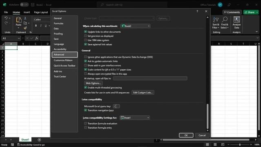This screenshot has width=261, height=147.
Task: Click the Microsoft Excel menu key field
Action: click(x=116, y=106)
